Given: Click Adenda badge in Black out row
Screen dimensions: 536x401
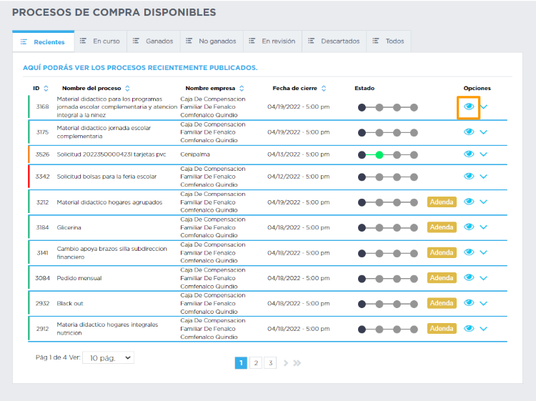Looking at the screenshot, I should click(x=442, y=303).
